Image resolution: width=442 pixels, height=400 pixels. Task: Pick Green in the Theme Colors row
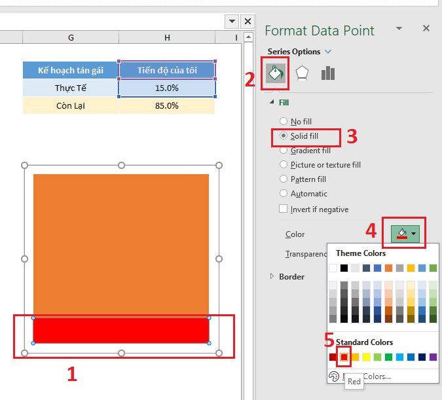433,268
